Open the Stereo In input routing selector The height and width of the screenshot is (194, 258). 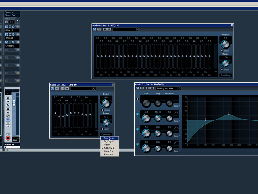tap(12, 12)
